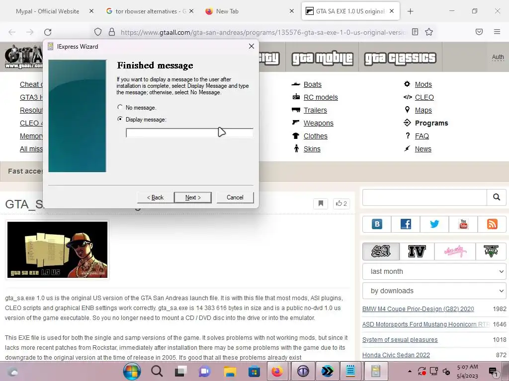Switch to Mypal - Official Website tab
The image size is (509, 381).
[x=47, y=11]
